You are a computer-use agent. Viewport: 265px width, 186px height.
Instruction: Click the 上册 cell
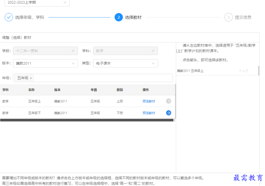tap(120, 101)
